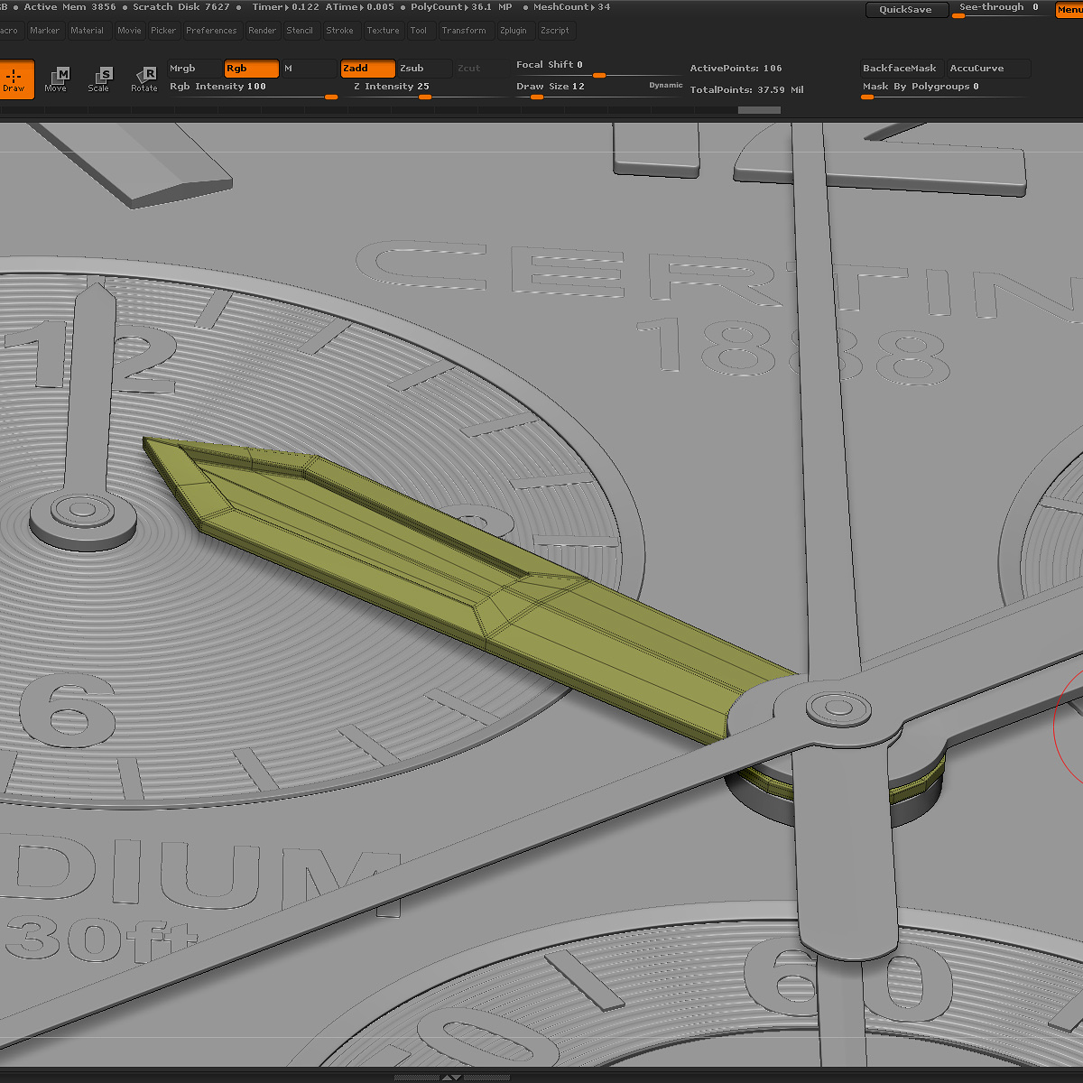Select the Move tool icon
This screenshot has width=1083, height=1083.
click(x=55, y=79)
